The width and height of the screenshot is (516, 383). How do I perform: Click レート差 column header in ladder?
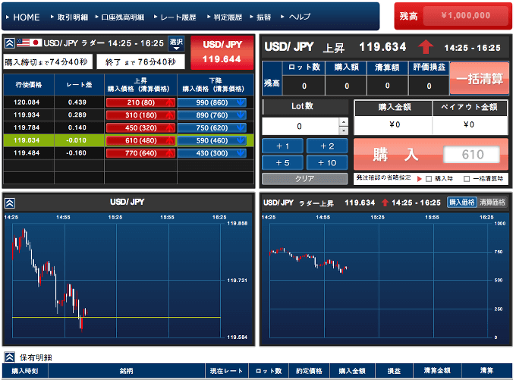(x=80, y=84)
